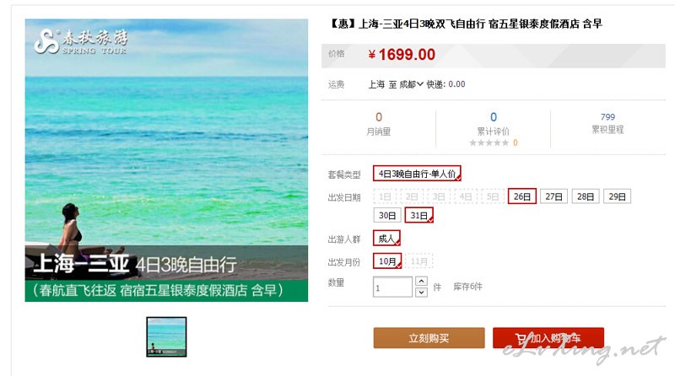Choose the 28日 departure date
Screen dimensions: 675x376
[586, 196]
